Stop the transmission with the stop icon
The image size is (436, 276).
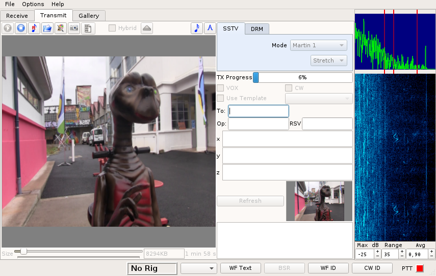point(21,28)
